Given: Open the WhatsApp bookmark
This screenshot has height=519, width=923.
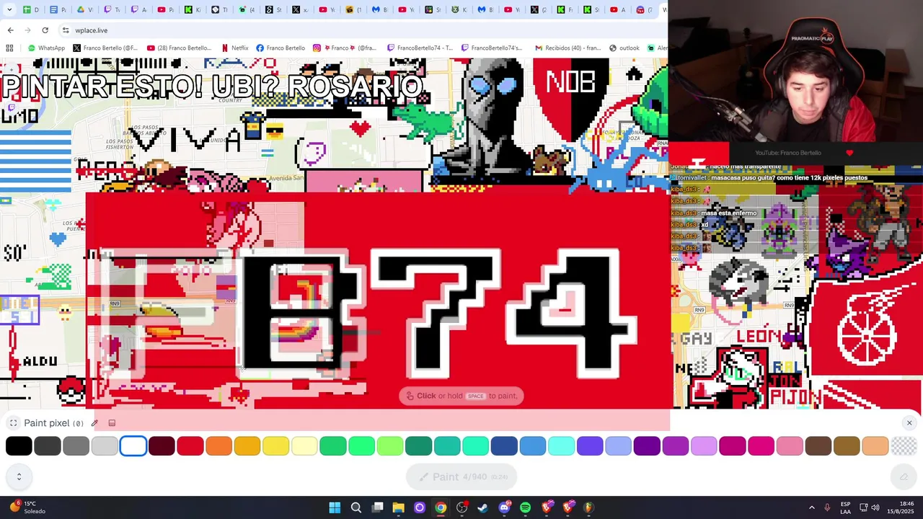Looking at the screenshot, I should tap(46, 48).
